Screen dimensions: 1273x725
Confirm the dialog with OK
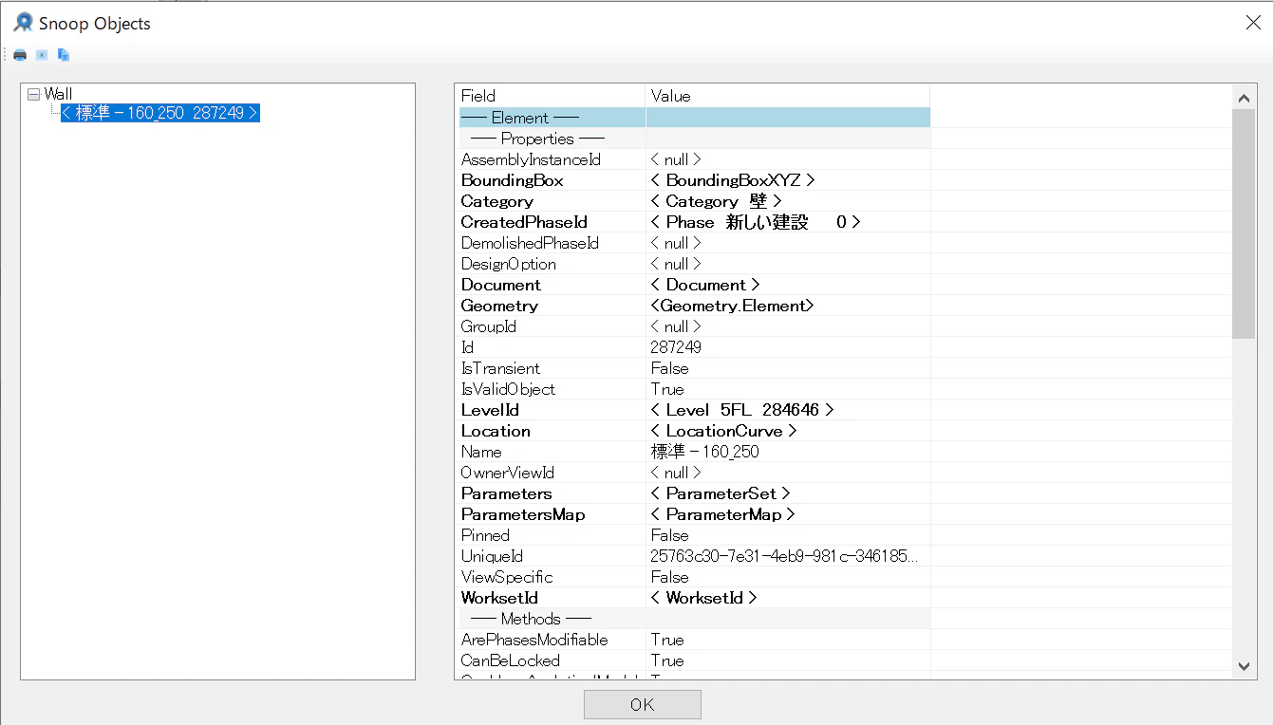click(x=643, y=704)
